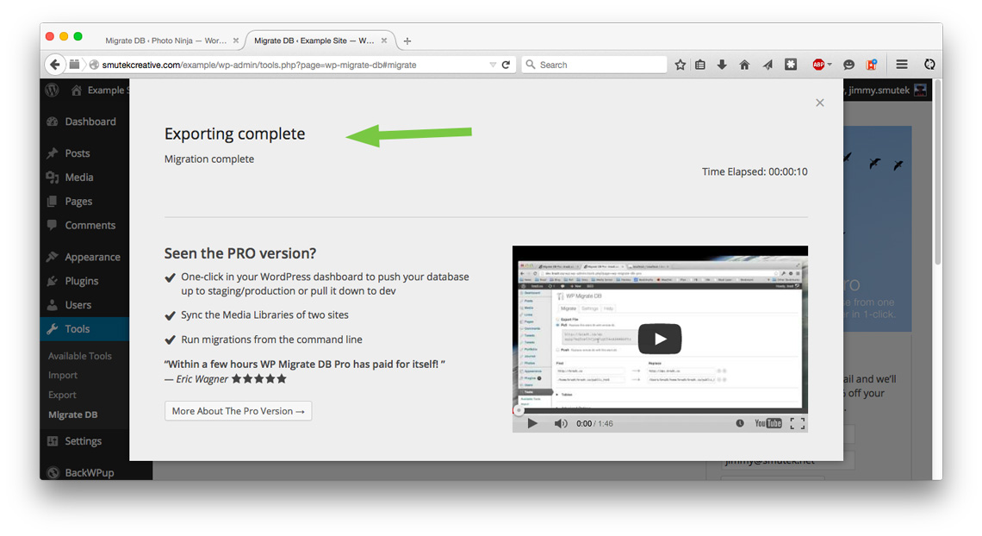Focus the browser Search field
The width and height of the screenshot is (982, 536).
click(x=594, y=65)
